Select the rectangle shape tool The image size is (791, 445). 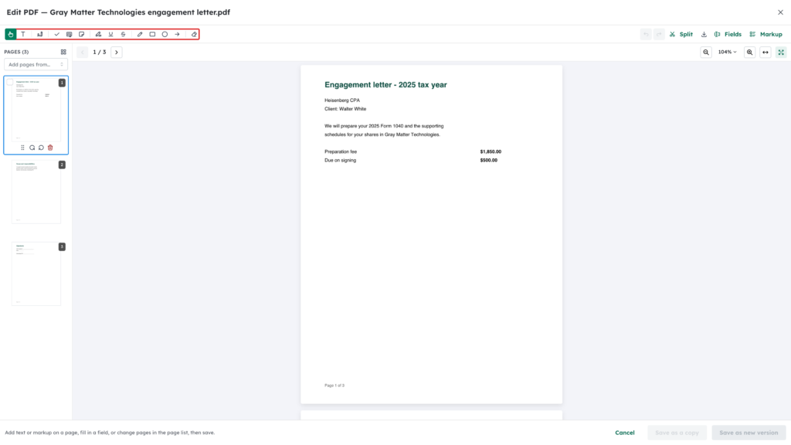coord(152,34)
